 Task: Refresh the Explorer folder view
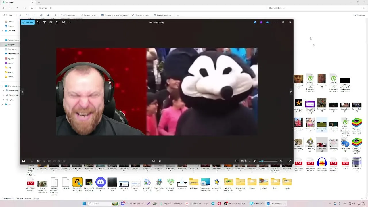point(24,8)
